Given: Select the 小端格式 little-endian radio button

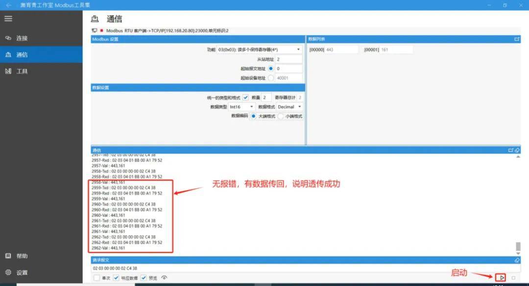Looking at the screenshot, I should pyautogui.click(x=281, y=116).
